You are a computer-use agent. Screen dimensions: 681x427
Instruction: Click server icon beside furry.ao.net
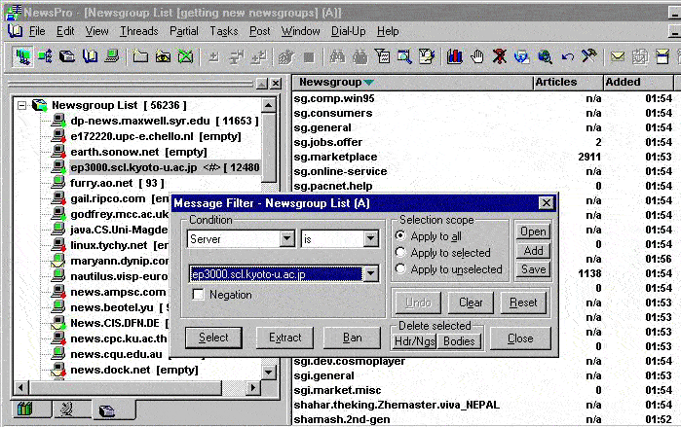click(x=57, y=183)
